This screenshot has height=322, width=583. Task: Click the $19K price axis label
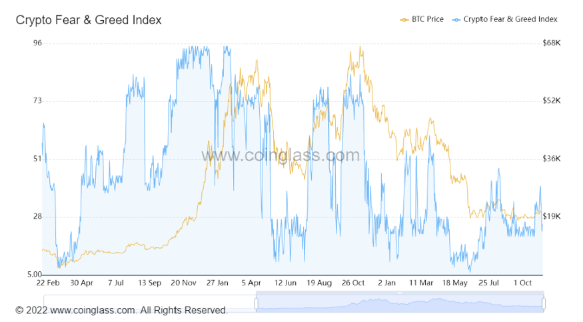pyautogui.click(x=552, y=217)
